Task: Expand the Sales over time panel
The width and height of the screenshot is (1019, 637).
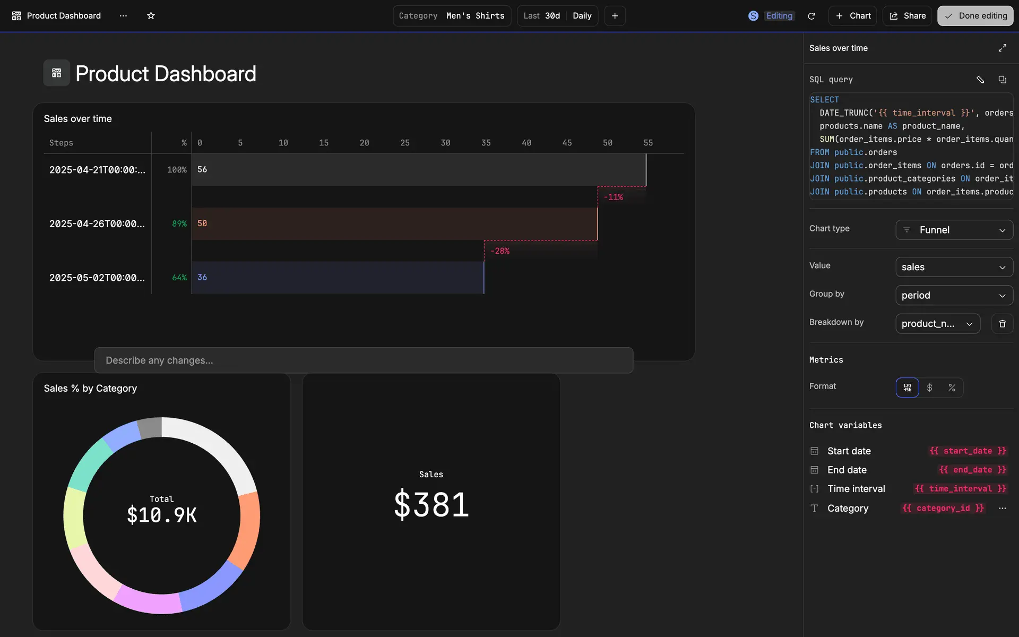Action: point(1002,48)
